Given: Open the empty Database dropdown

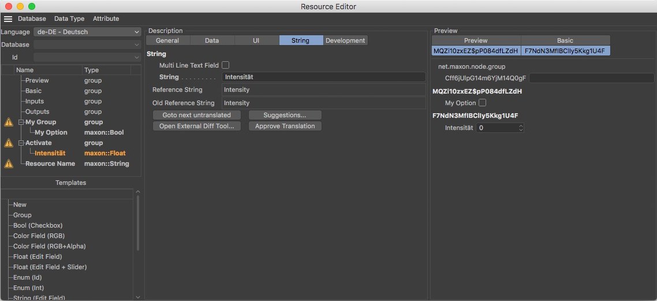Looking at the screenshot, I should click(x=87, y=44).
